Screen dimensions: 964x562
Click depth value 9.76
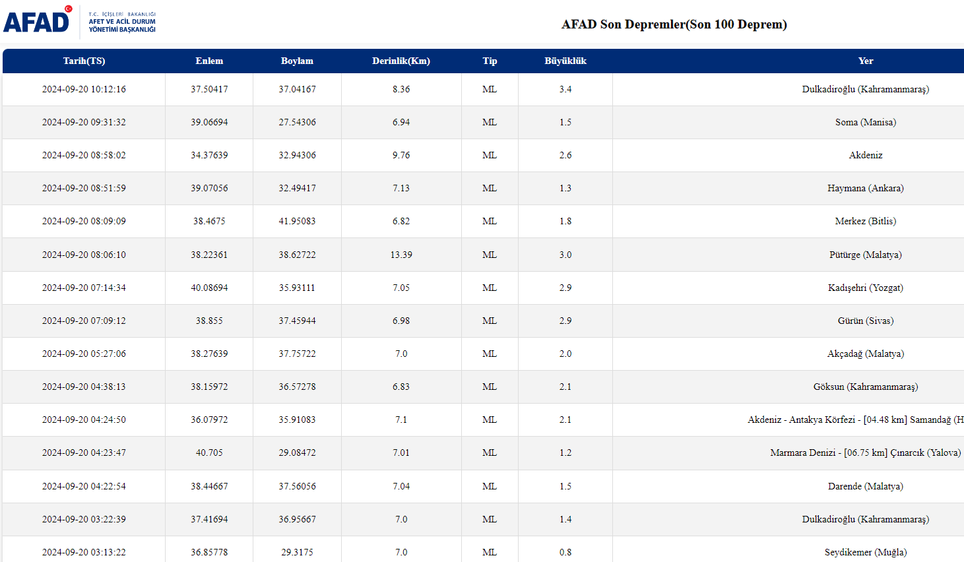click(x=401, y=155)
